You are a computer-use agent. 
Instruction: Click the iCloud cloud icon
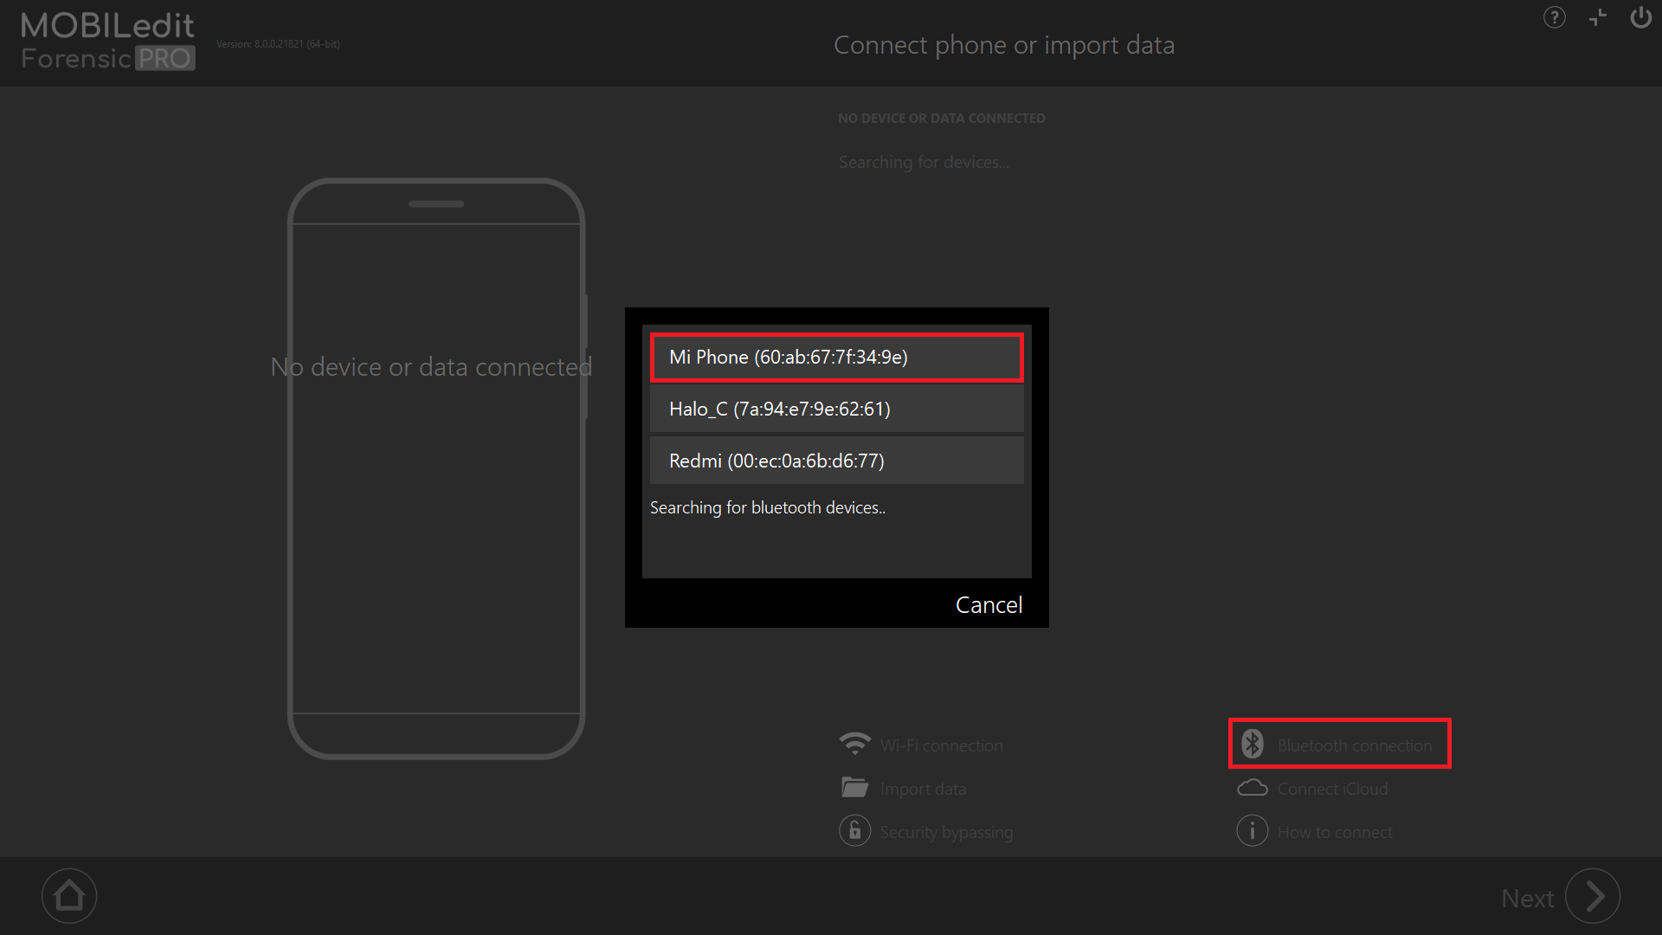[x=1253, y=788]
